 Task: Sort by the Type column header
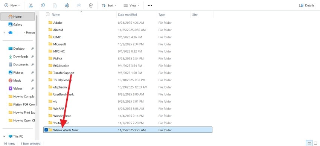(162, 15)
